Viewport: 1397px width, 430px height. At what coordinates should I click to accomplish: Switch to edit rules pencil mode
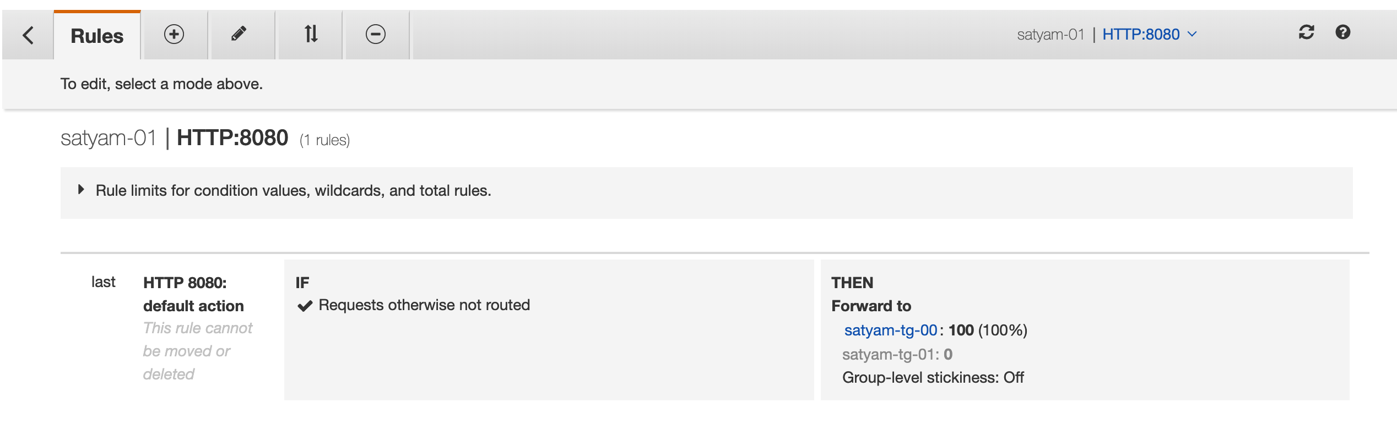239,34
